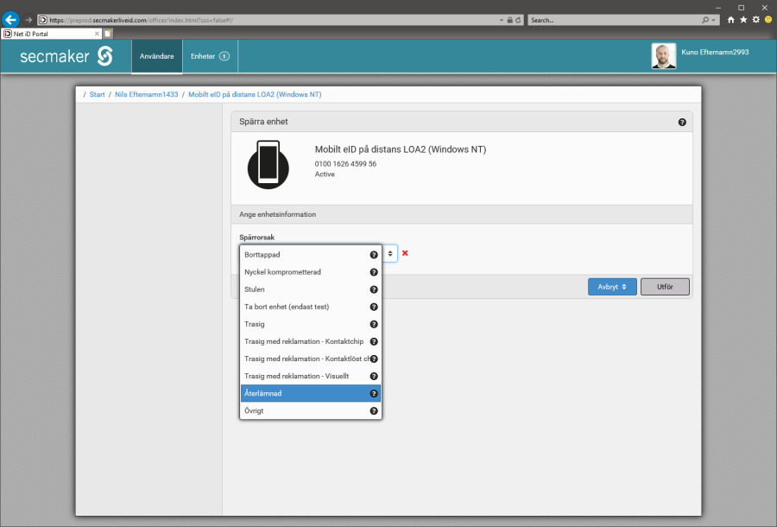Click the help icon beside Stulen option

pyautogui.click(x=374, y=289)
